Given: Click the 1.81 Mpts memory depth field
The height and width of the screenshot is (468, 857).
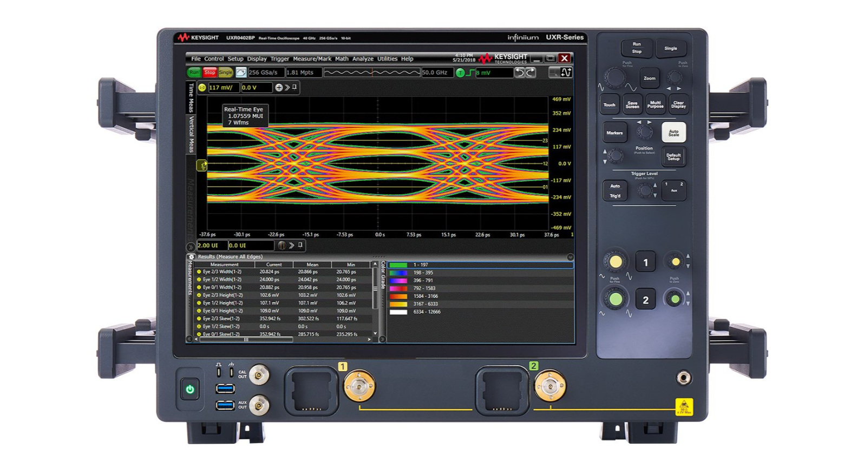Looking at the screenshot, I should [x=303, y=72].
